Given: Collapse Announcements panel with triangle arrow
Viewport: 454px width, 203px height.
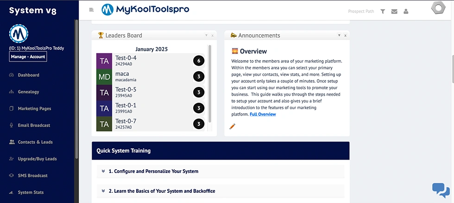Looking at the screenshot, I should (x=339, y=36).
